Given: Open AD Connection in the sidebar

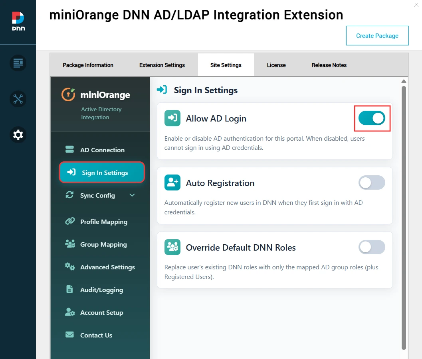Looking at the screenshot, I should (102, 150).
